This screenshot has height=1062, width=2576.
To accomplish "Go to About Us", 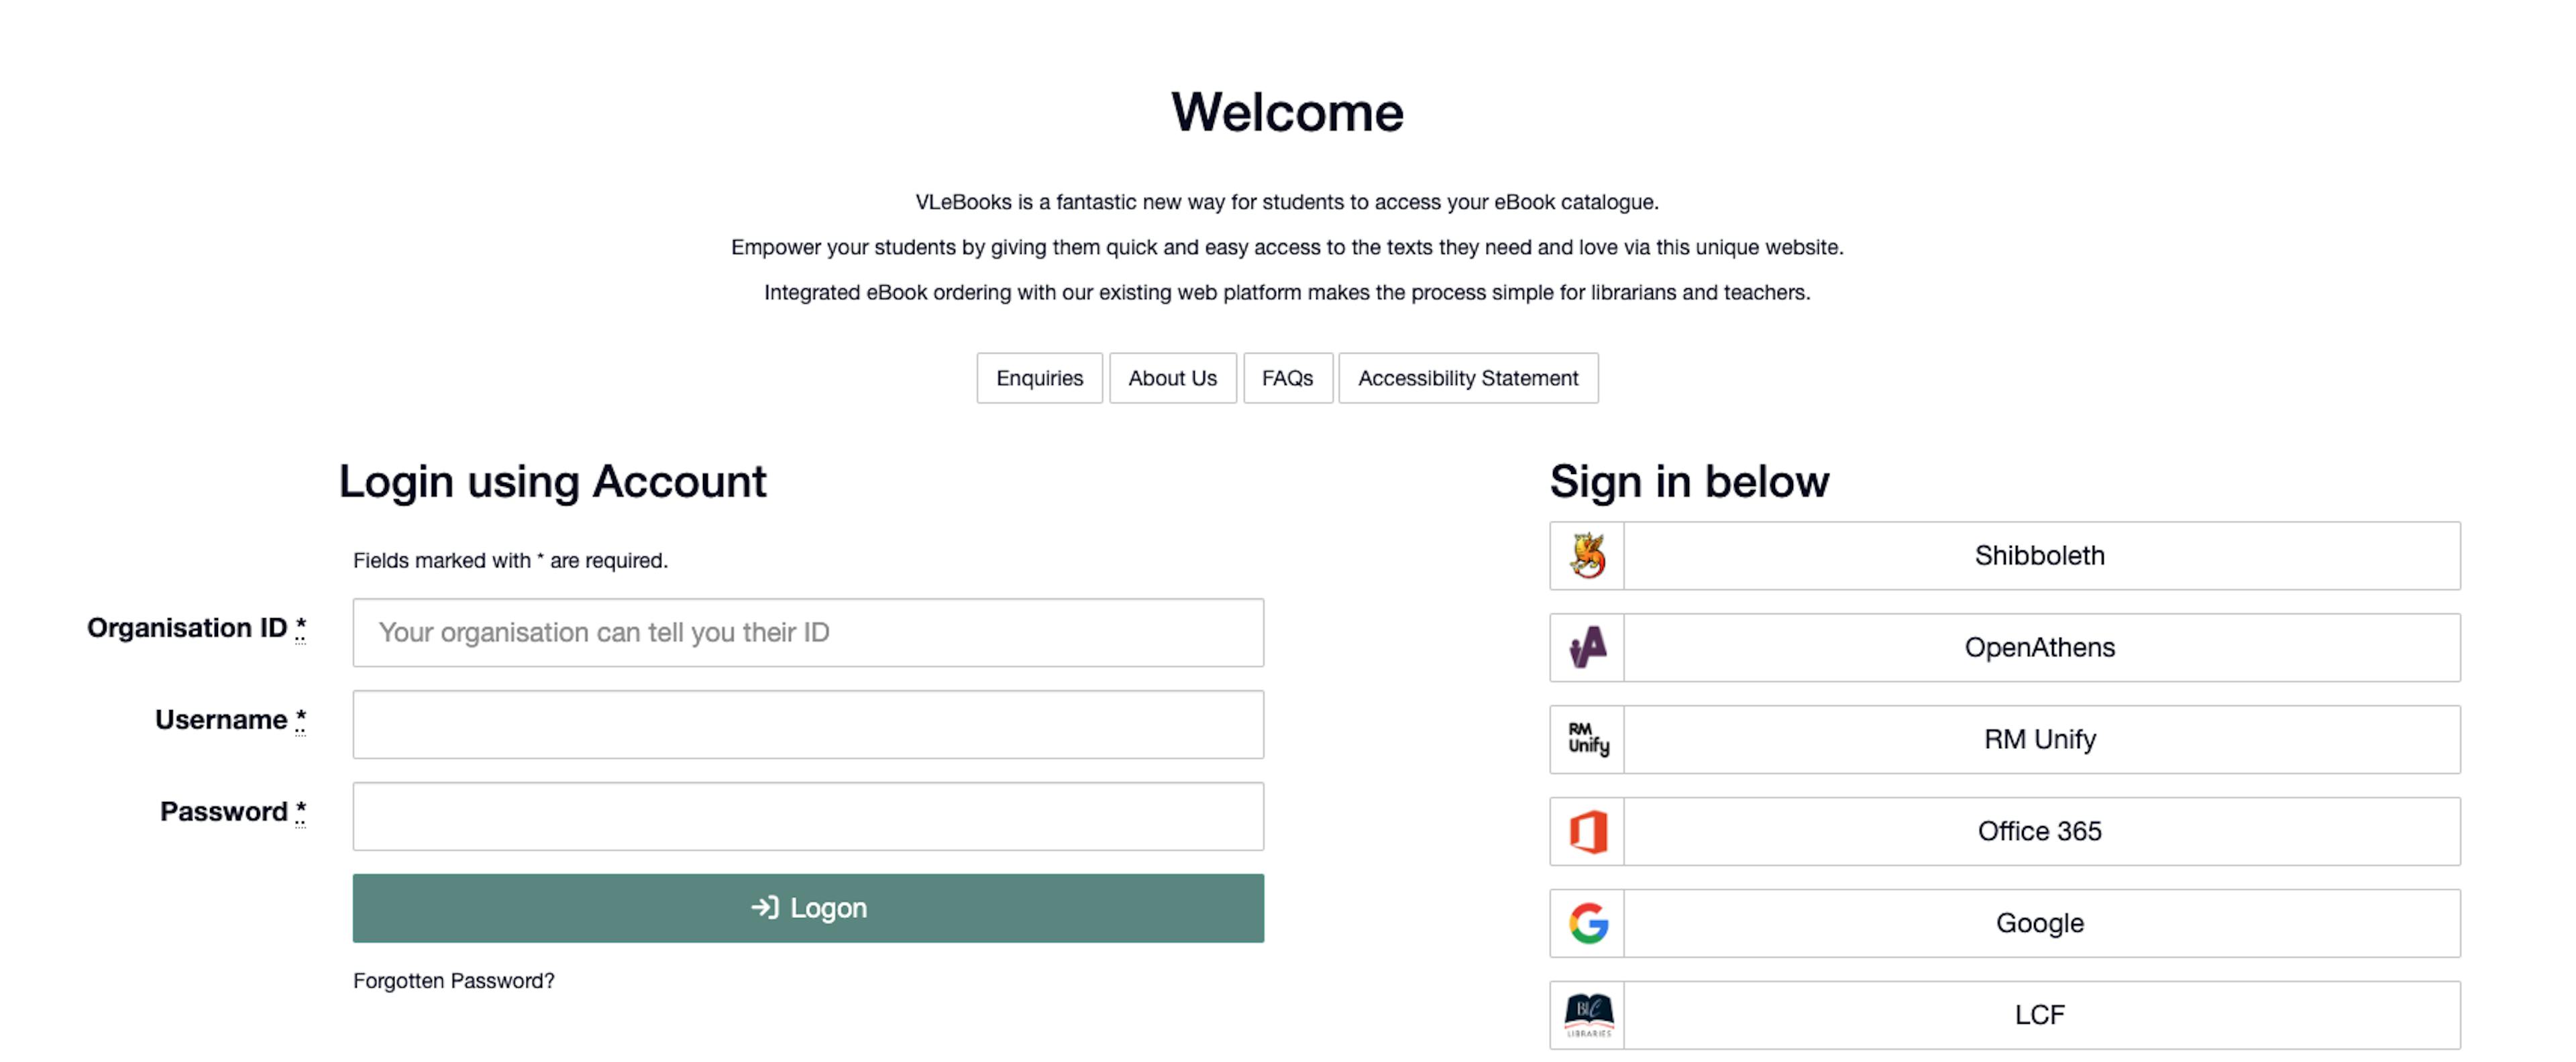I will point(1172,377).
